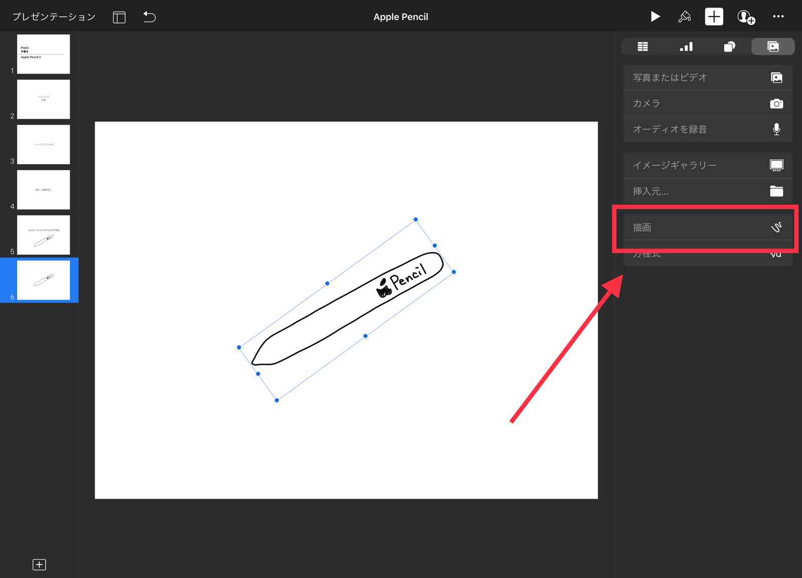Switch to the tables tab

(643, 47)
